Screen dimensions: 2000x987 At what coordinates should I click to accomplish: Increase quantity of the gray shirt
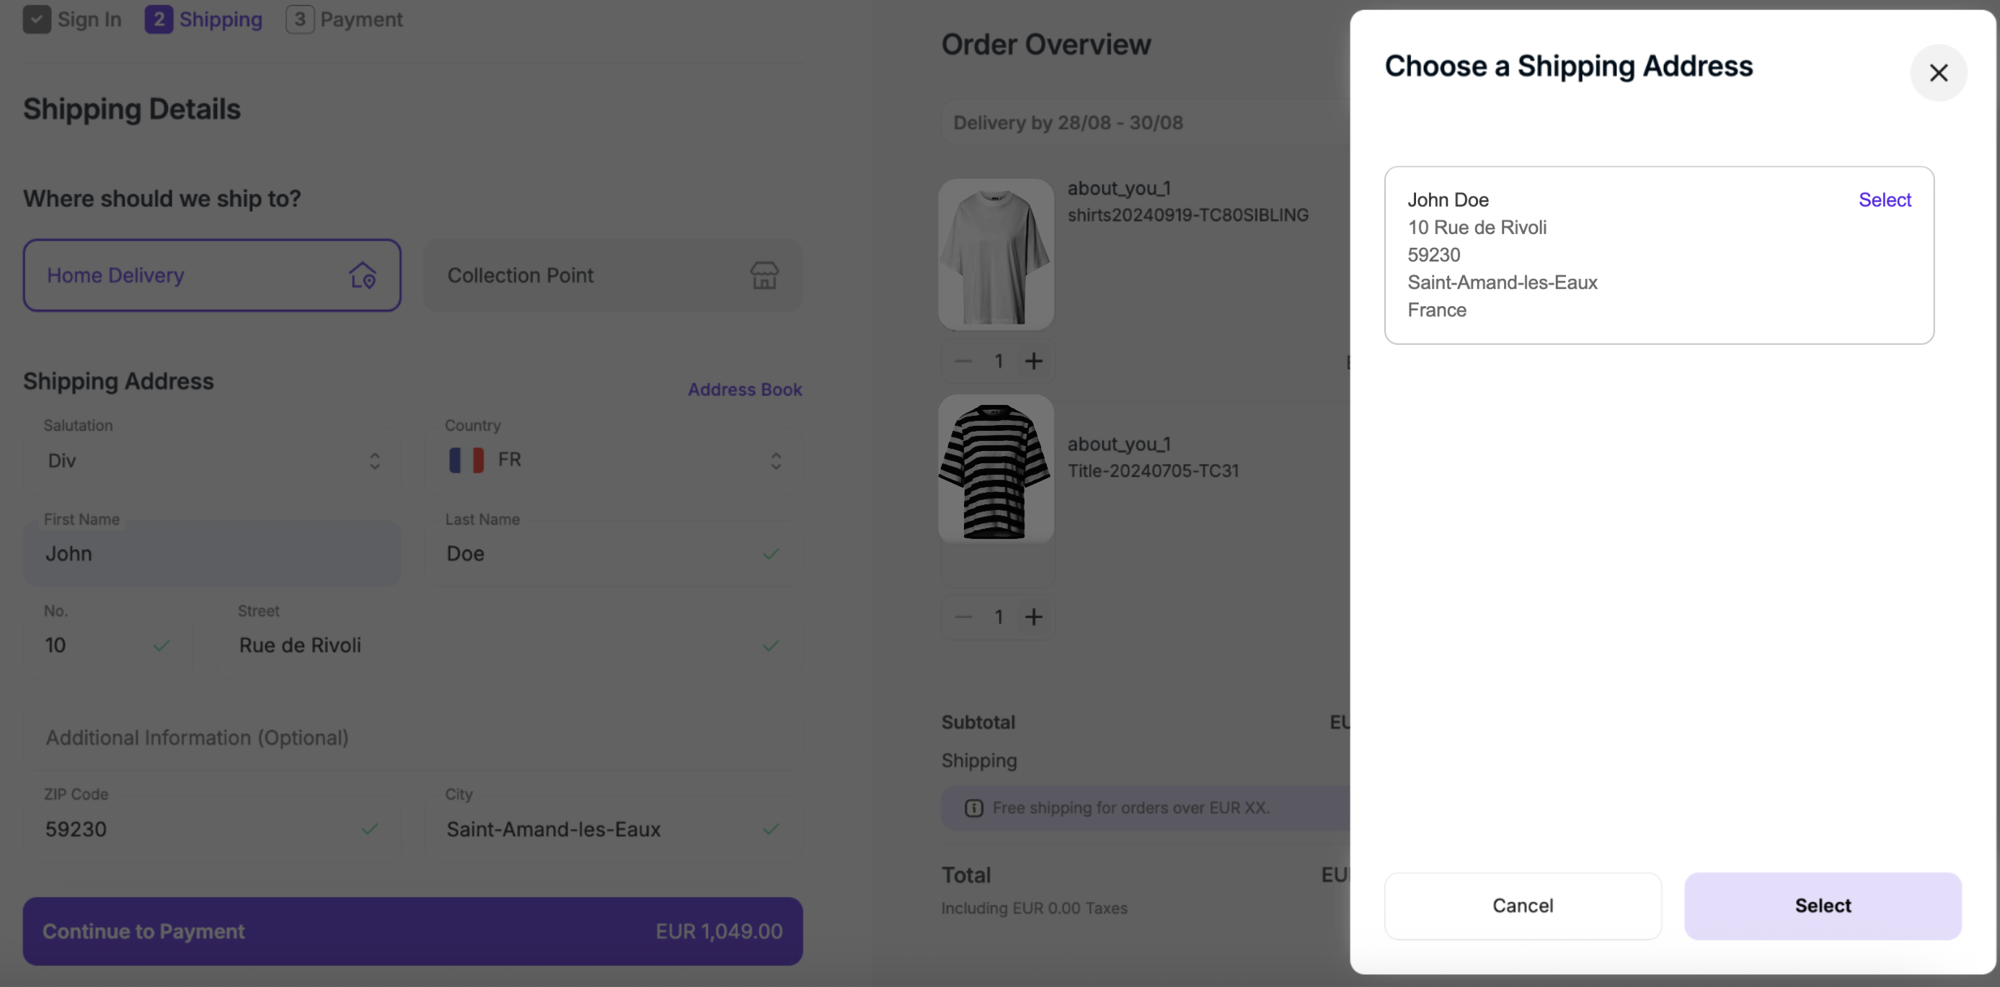click(1033, 361)
